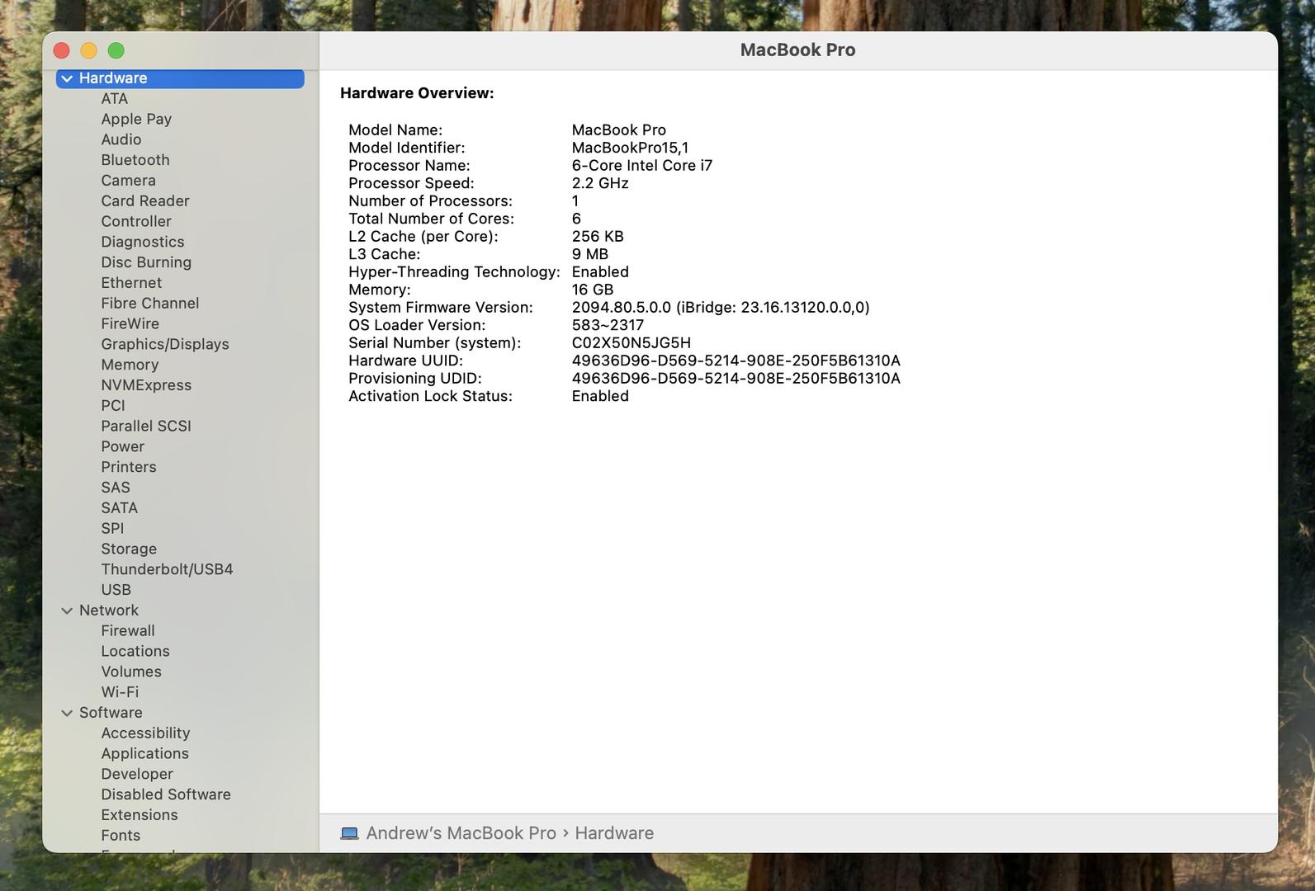Click the Hardware UUID value

point(736,361)
